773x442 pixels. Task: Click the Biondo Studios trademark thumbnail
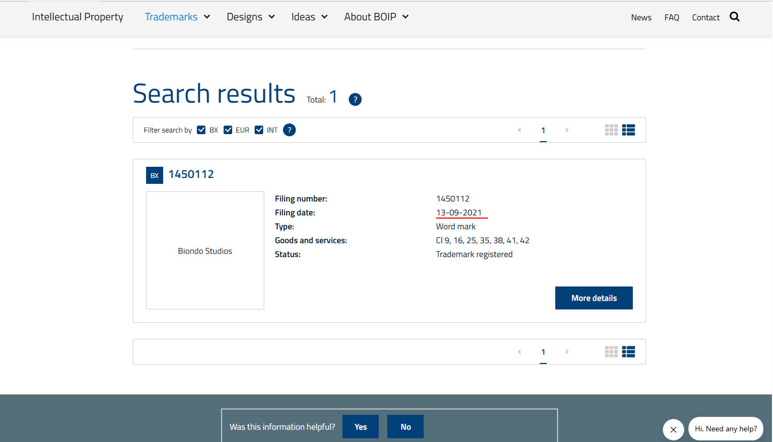(205, 250)
